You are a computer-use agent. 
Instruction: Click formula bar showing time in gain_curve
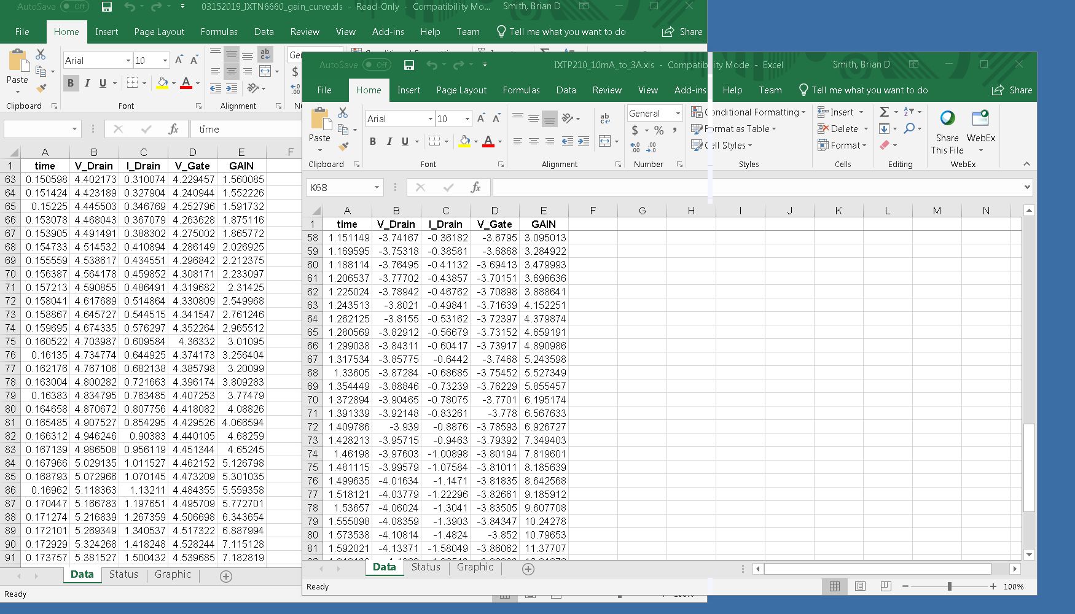pyautogui.click(x=246, y=129)
